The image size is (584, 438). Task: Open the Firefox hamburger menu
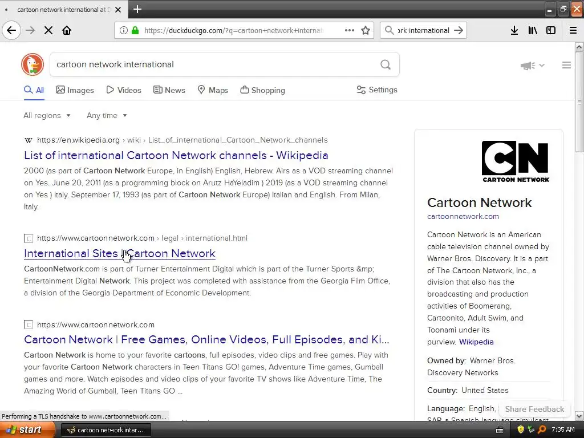[x=573, y=30]
